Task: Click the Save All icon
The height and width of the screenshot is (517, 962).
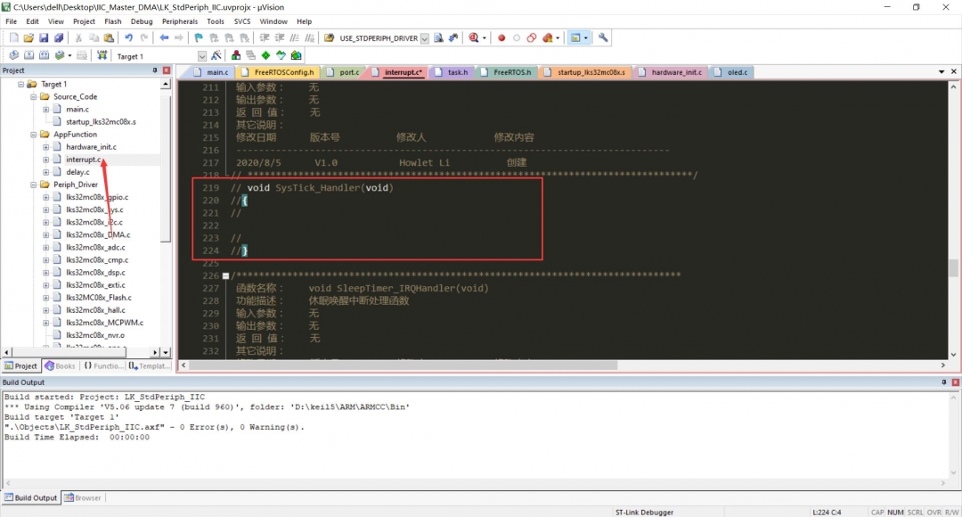Action: click(x=59, y=38)
